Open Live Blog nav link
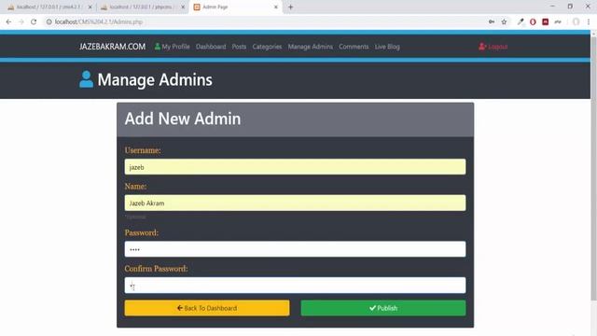 [x=387, y=47]
